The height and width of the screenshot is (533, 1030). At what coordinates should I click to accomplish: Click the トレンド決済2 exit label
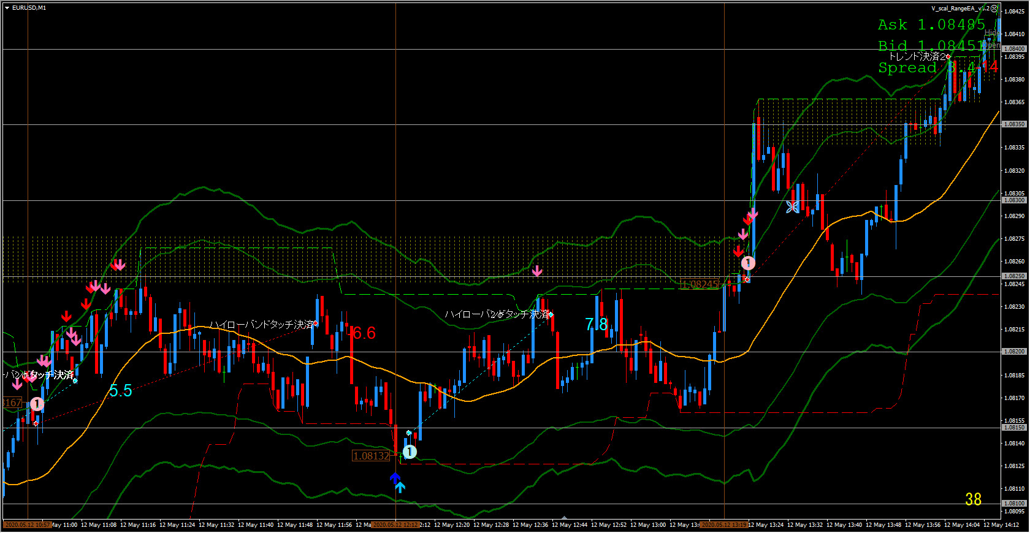(917, 56)
